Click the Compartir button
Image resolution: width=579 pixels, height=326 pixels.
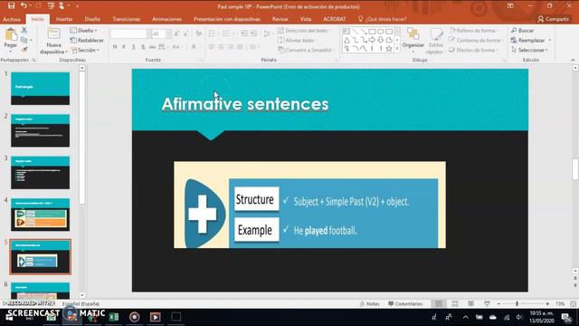click(553, 19)
